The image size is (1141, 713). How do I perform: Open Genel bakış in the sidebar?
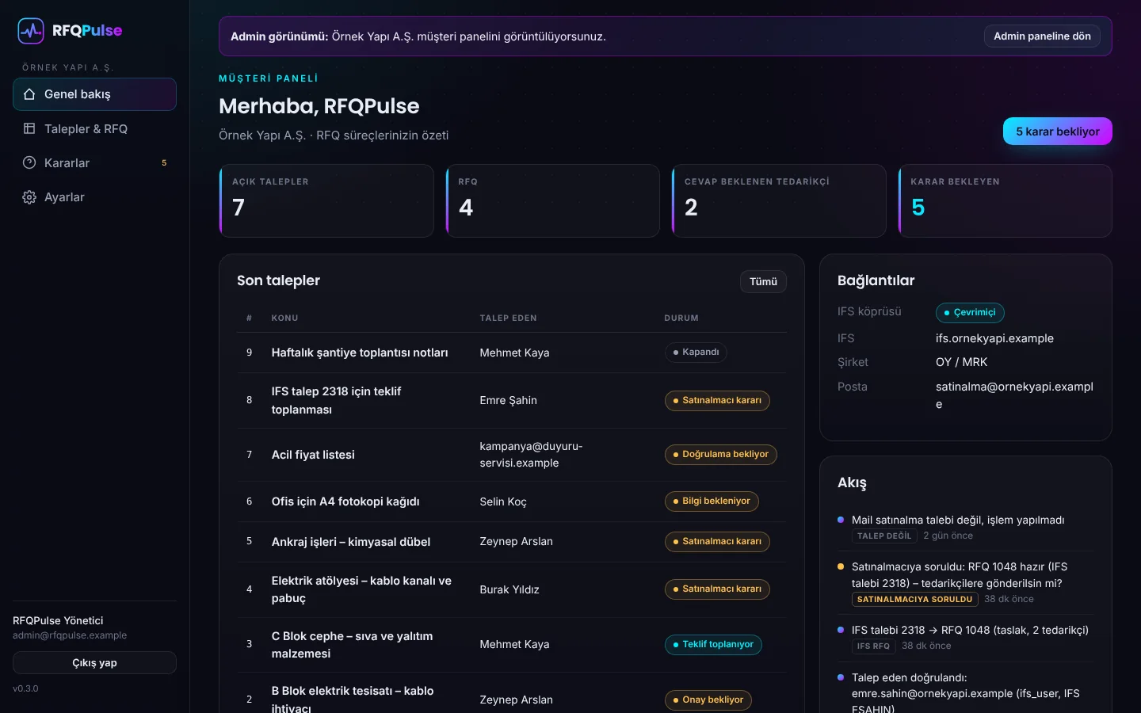tap(94, 94)
